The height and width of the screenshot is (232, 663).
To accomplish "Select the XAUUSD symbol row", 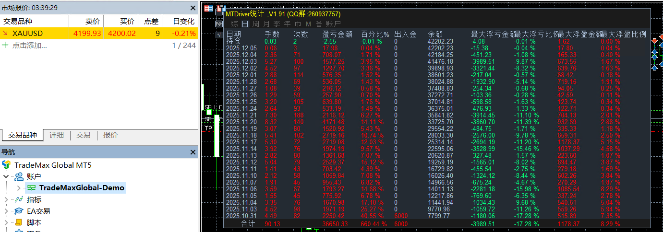I will click(99, 34).
